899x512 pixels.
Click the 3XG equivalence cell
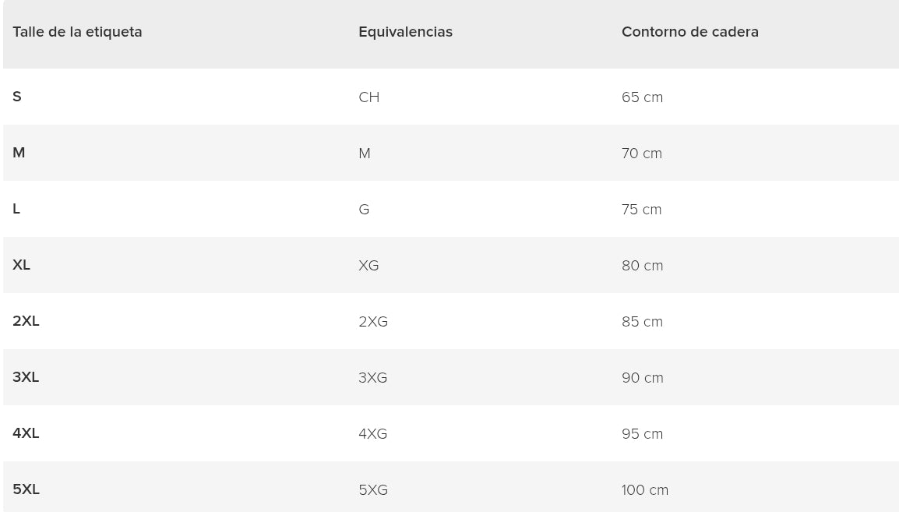(x=372, y=378)
